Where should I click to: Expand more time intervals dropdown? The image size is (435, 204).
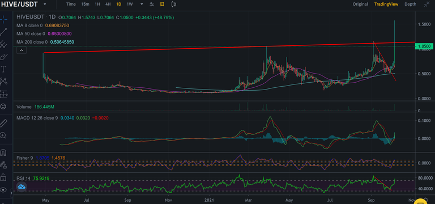[x=142, y=4]
